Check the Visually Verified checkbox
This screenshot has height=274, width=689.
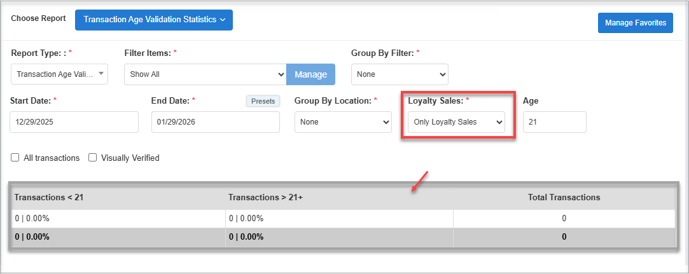pos(93,158)
